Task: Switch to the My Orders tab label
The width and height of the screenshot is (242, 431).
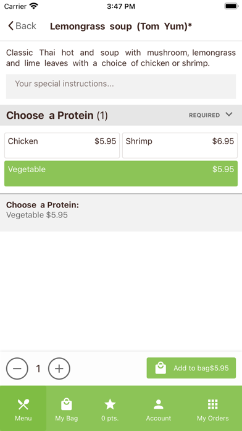Action: [x=212, y=419]
